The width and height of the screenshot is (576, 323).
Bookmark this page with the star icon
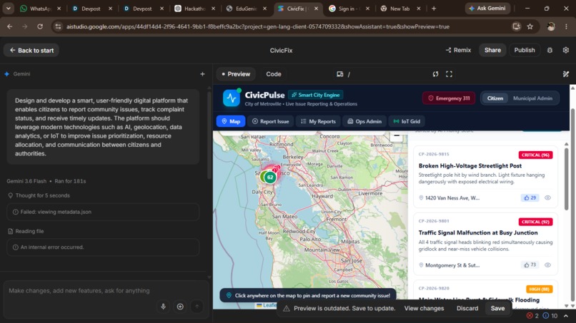(530, 26)
